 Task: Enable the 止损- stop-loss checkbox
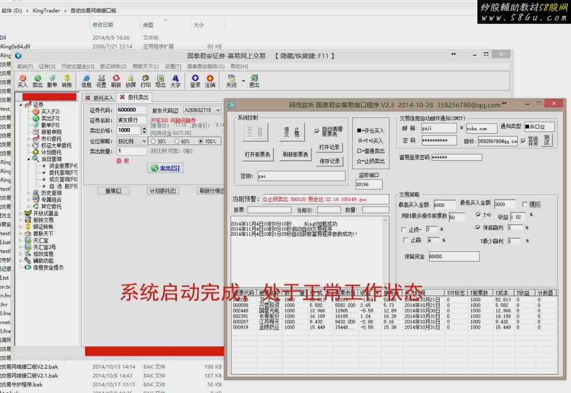(x=404, y=230)
